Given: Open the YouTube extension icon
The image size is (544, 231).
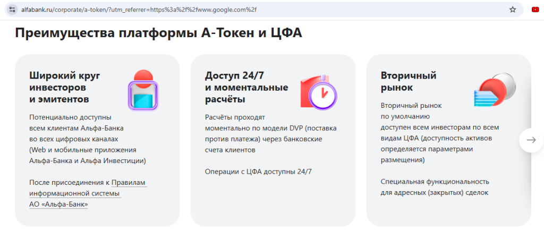Looking at the screenshot, I should click(535, 10).
